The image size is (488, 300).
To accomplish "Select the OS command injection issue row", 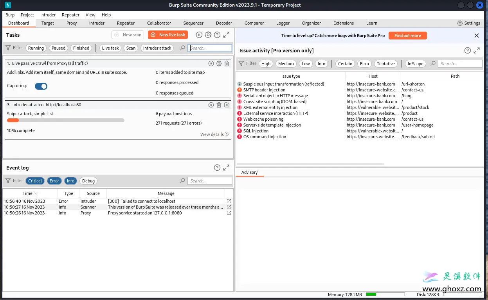I will 360,137.
